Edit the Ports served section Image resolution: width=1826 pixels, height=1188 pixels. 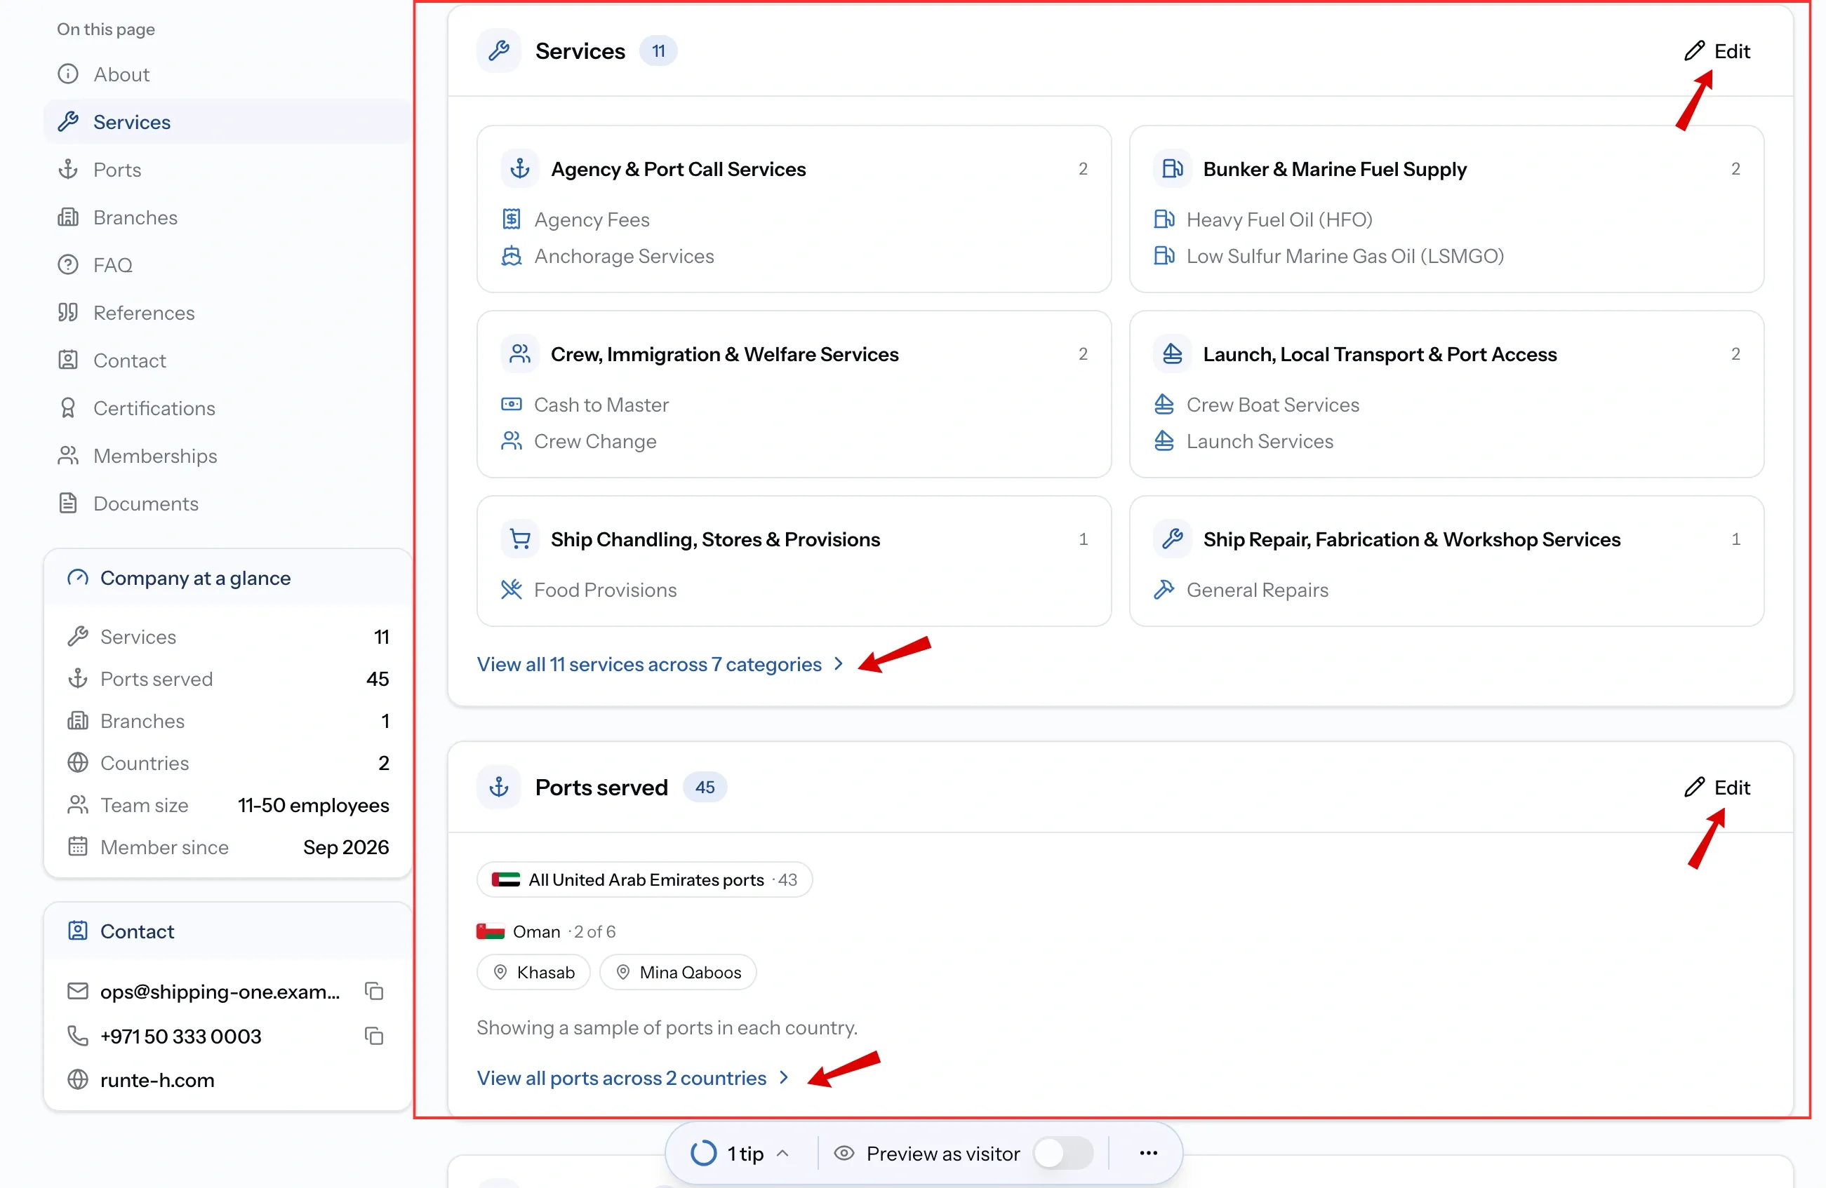(1718, 788)
